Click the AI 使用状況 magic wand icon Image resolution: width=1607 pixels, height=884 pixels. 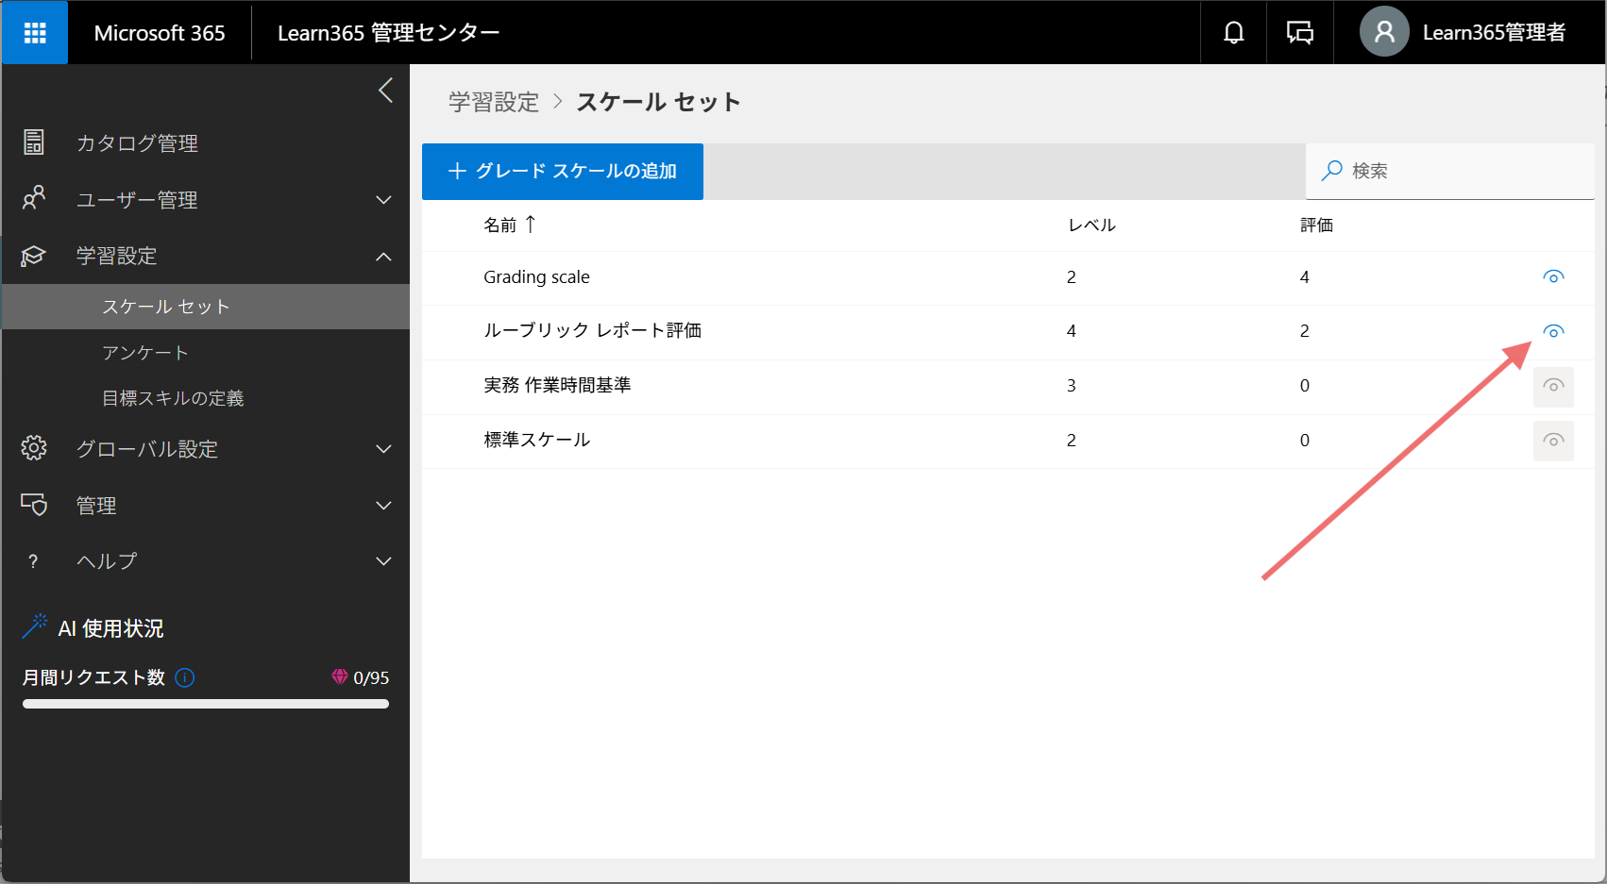click(35, 626)
